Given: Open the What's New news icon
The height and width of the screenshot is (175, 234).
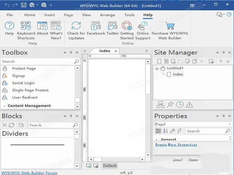Looking at the screenshot, I should coord(56,27).
